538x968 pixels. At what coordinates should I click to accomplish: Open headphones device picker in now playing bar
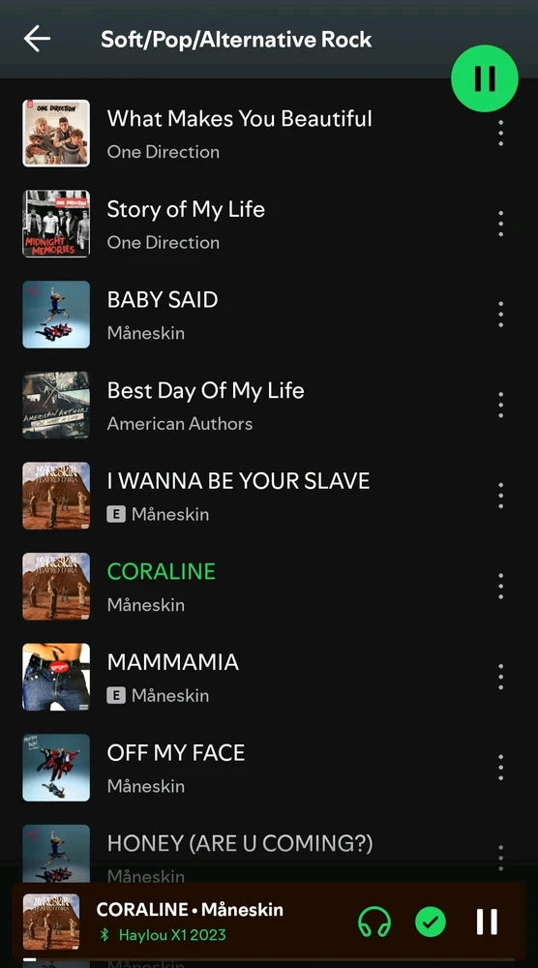374,923
